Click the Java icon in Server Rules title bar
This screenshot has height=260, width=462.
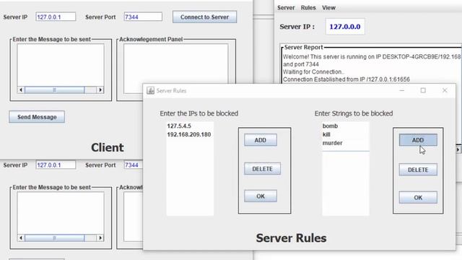[x=151, y=90]
